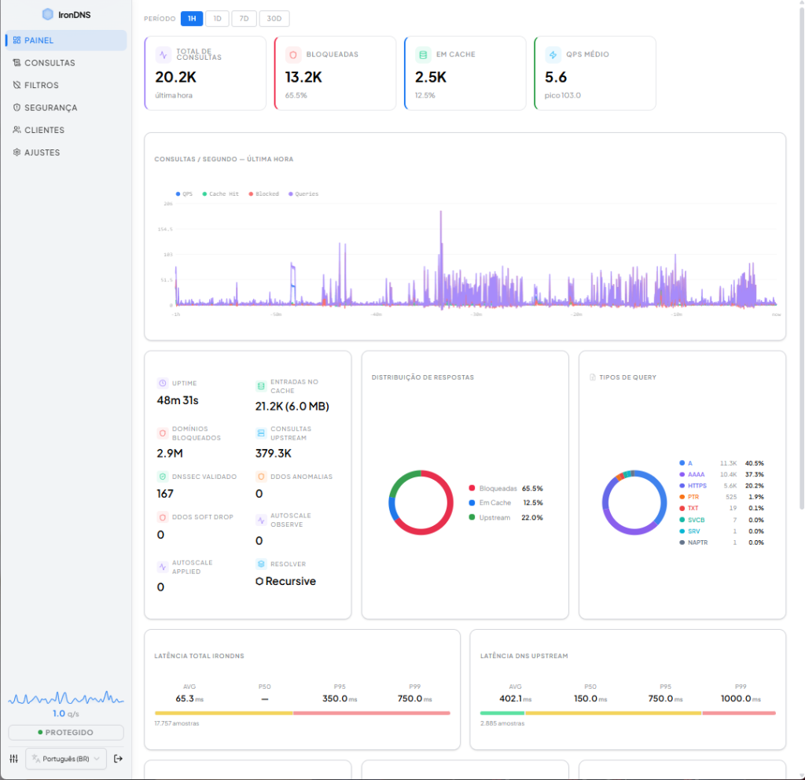Choose the 30D period option
This screenshot has width=805, height=780.
tap(274, 18)
